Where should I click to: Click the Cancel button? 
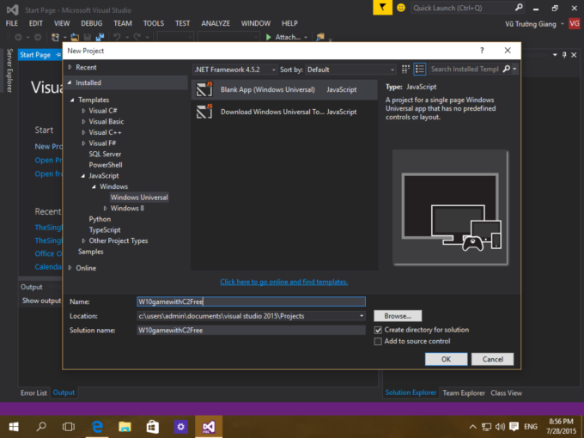(x=492, y=359)
